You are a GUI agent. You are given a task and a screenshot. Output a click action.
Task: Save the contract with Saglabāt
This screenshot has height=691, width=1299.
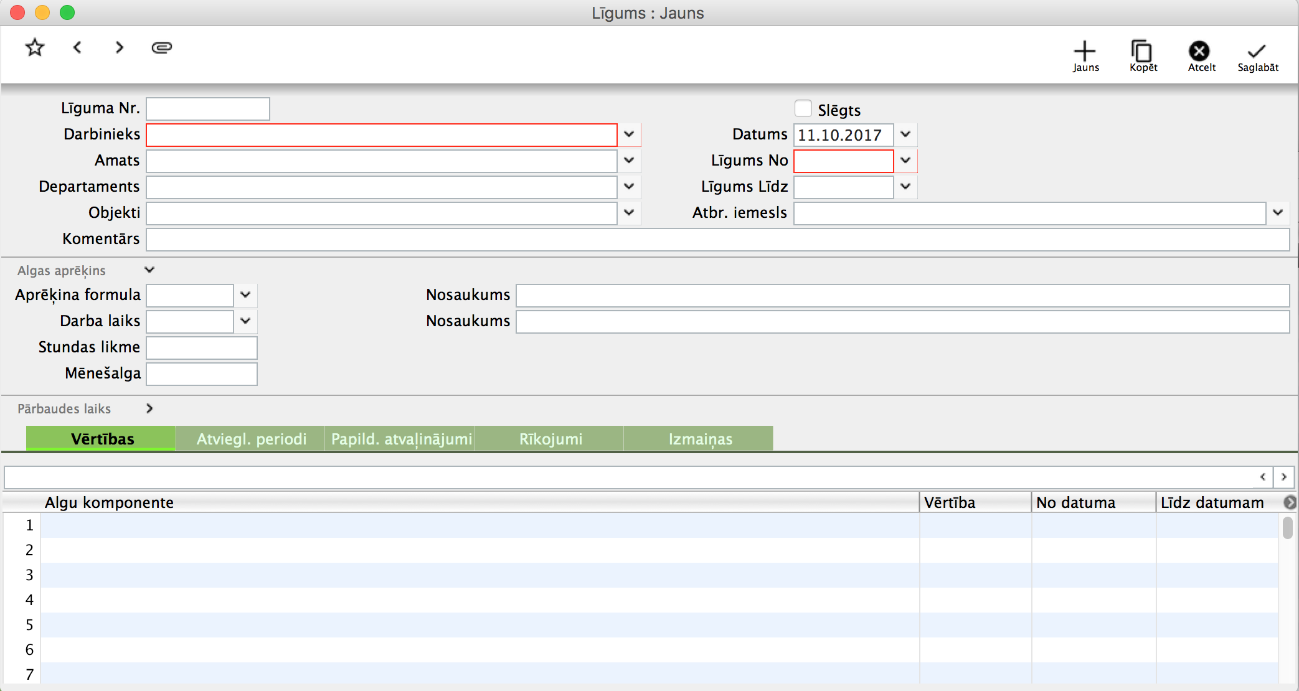[1257, 56]
